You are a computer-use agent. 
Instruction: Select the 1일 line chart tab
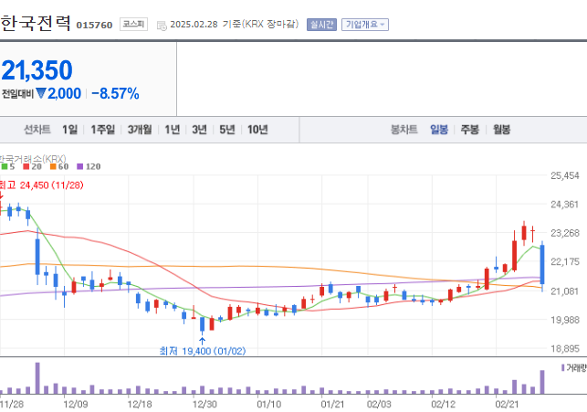pos(69,130)
